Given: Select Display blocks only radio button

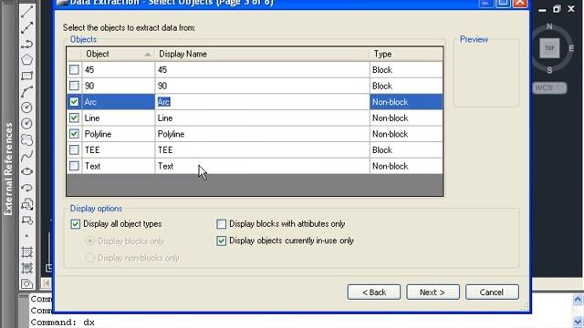Looking at the screenshot, I should pyautogui.click(x=89, y=241).
